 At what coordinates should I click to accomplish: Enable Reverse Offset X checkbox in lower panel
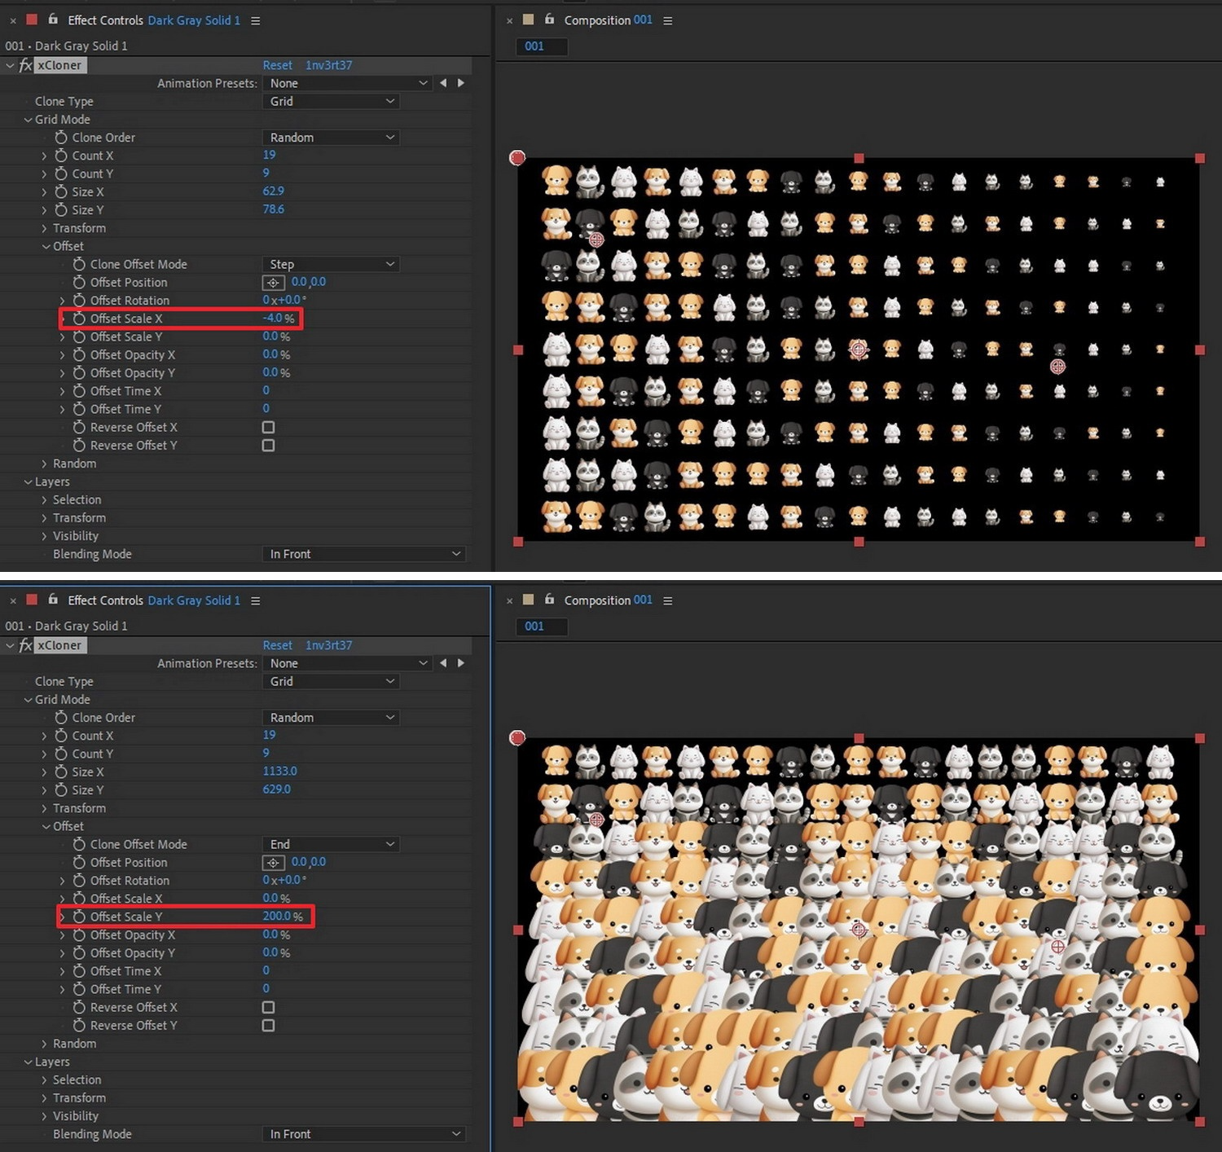point(268,1007)
